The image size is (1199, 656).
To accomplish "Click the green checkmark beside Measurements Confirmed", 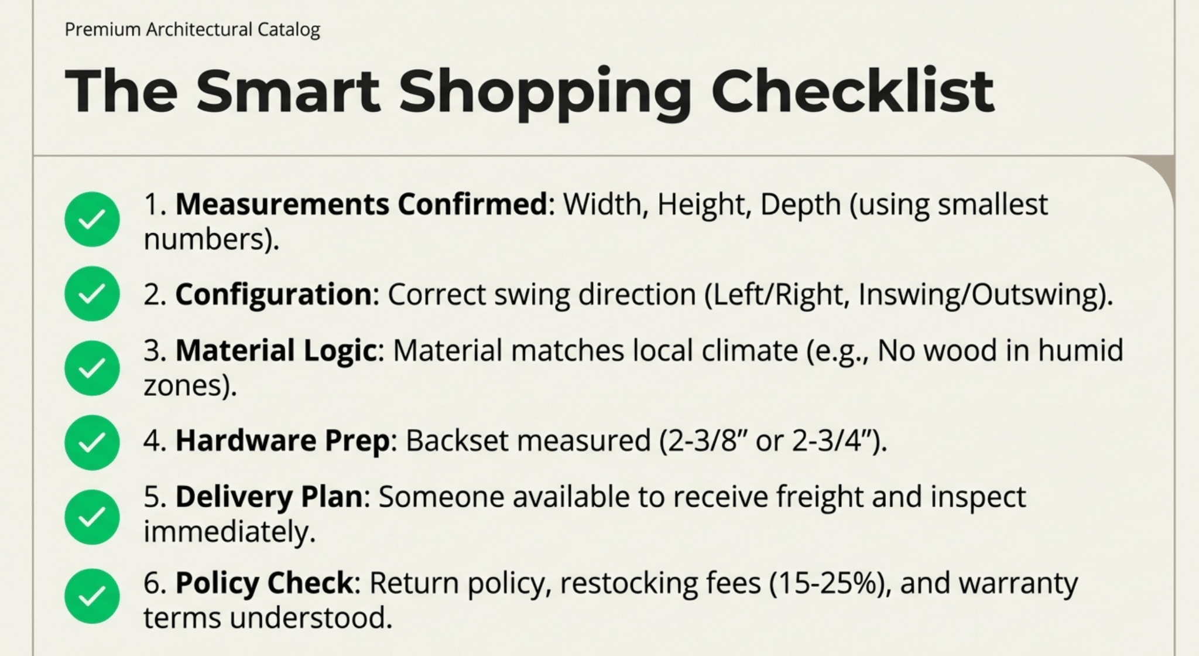I will (92, 219).
